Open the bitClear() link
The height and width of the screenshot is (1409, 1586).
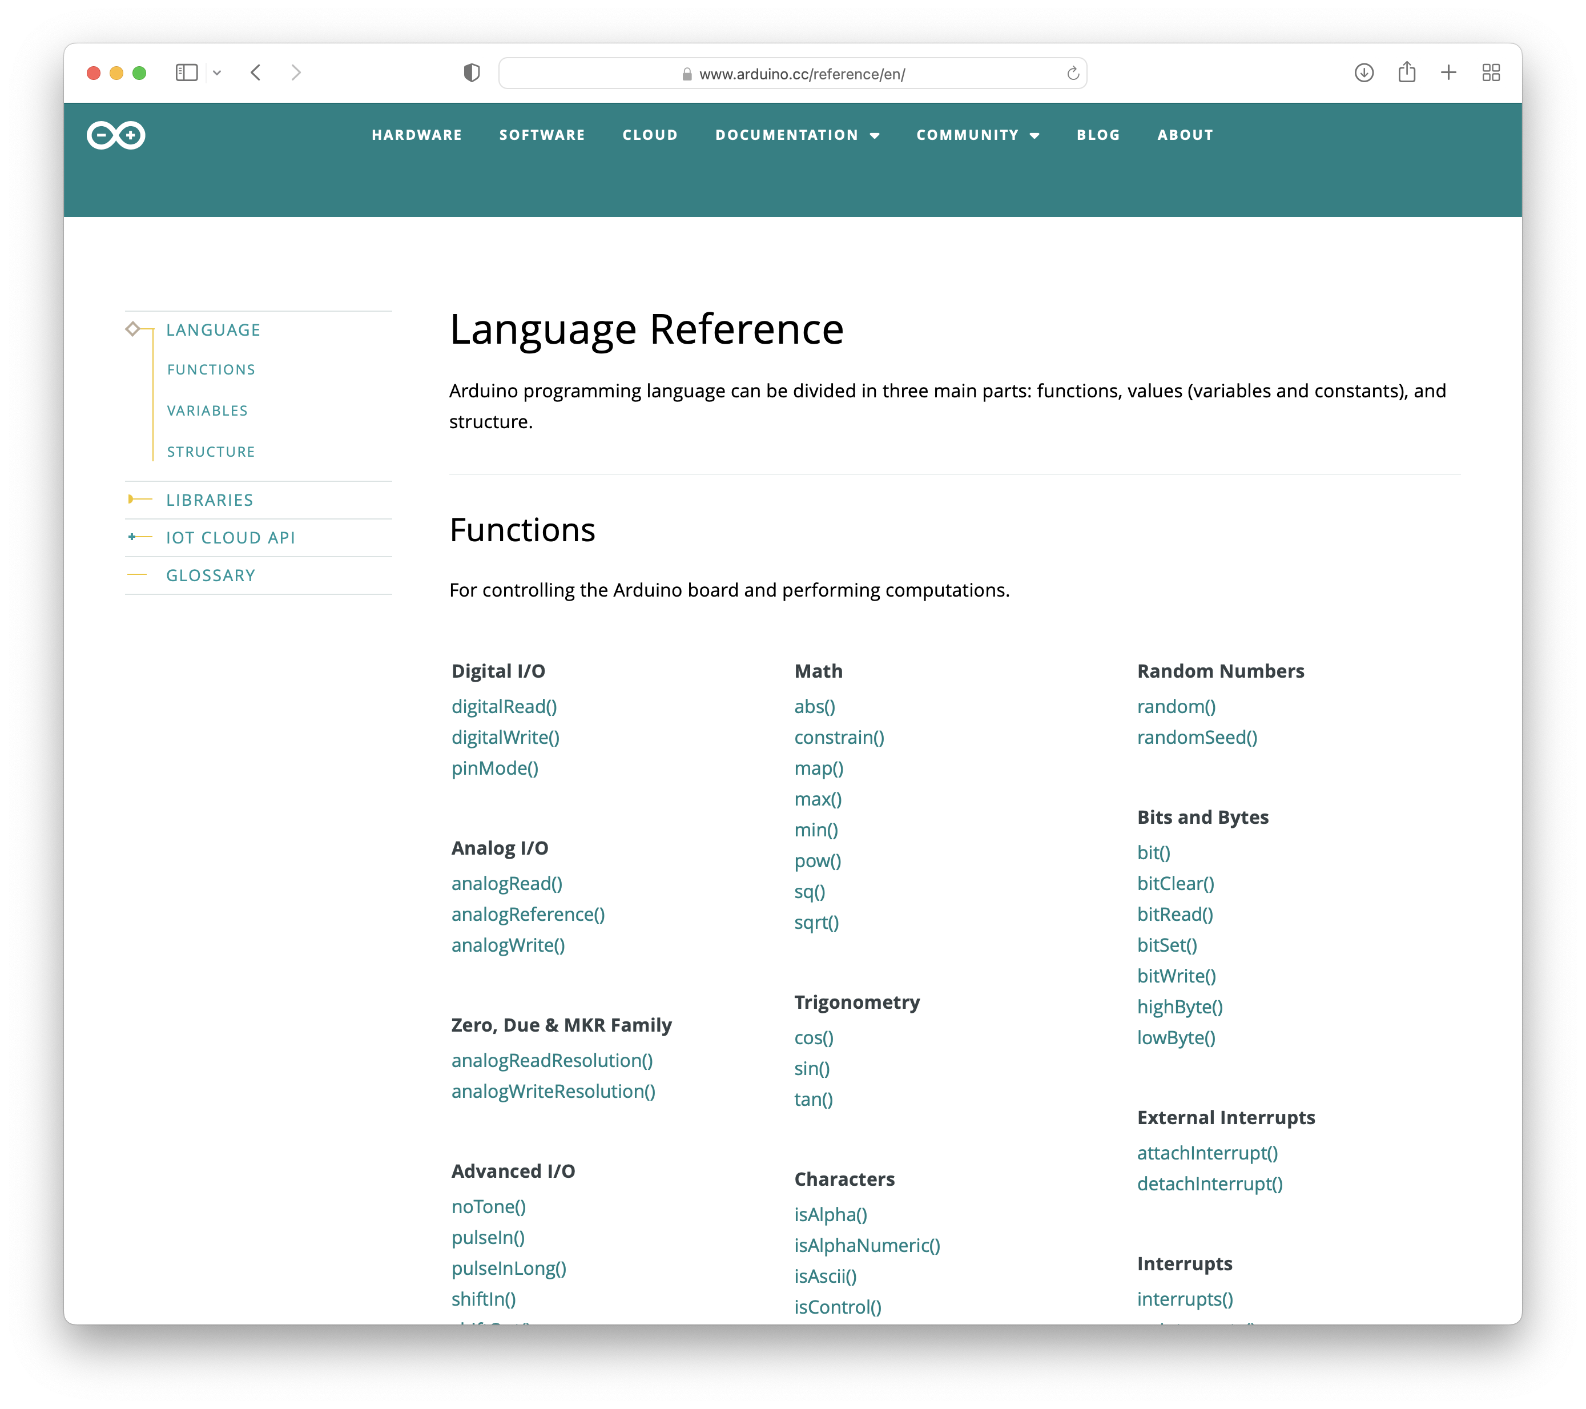[1176, 883]
